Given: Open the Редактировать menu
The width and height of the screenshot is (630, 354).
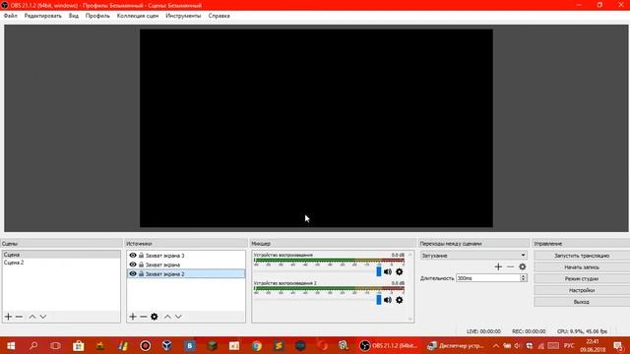Looking at the screenshot, I should (x=43, y=16).
